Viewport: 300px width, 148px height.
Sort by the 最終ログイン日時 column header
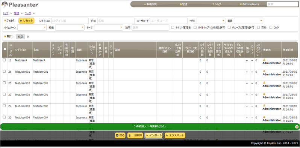pyautogui.click(x=165, y=50)
